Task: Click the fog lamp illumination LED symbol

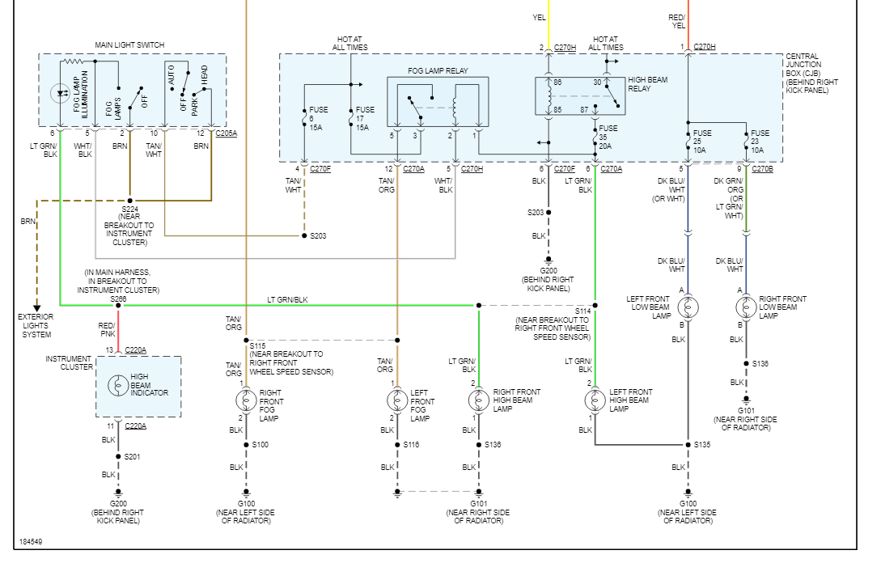Action: click(x=60, y=93)
